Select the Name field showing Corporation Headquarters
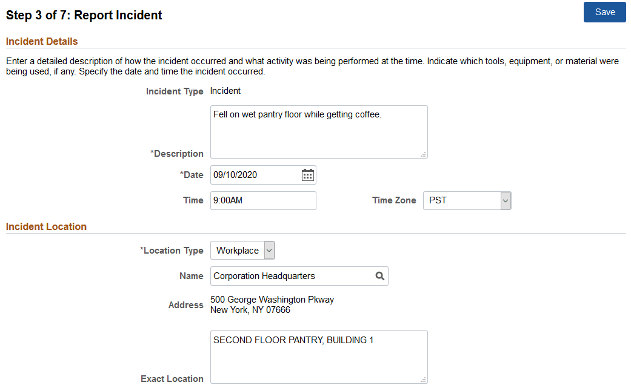Screen dimensions: 631x391 291,275
